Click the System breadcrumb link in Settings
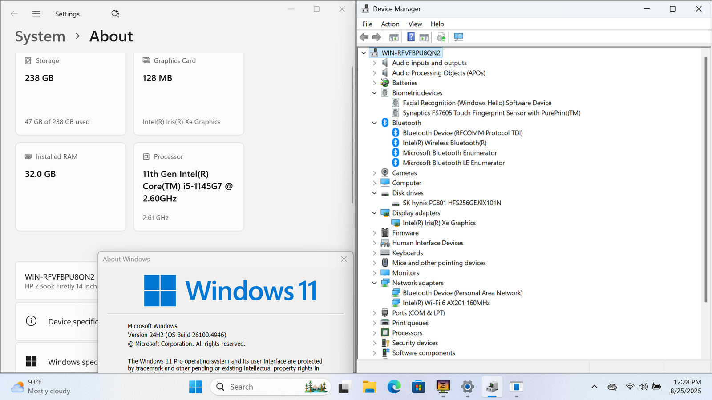This screenshot has width=712, height=400. point(40,36)
